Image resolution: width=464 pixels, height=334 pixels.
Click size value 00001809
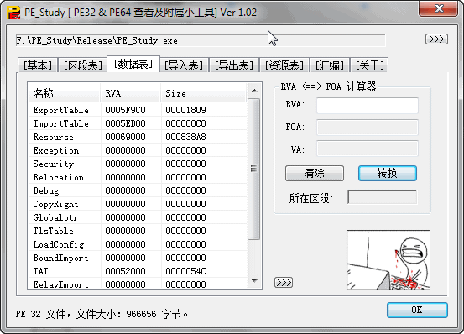pyautogui.click(x=185, y=110)
